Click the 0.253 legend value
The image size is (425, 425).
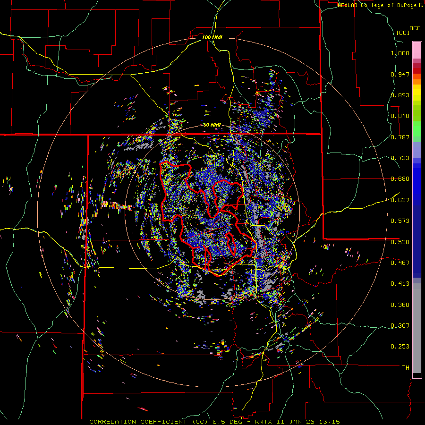pyautogui.click(x=400, y=347)
